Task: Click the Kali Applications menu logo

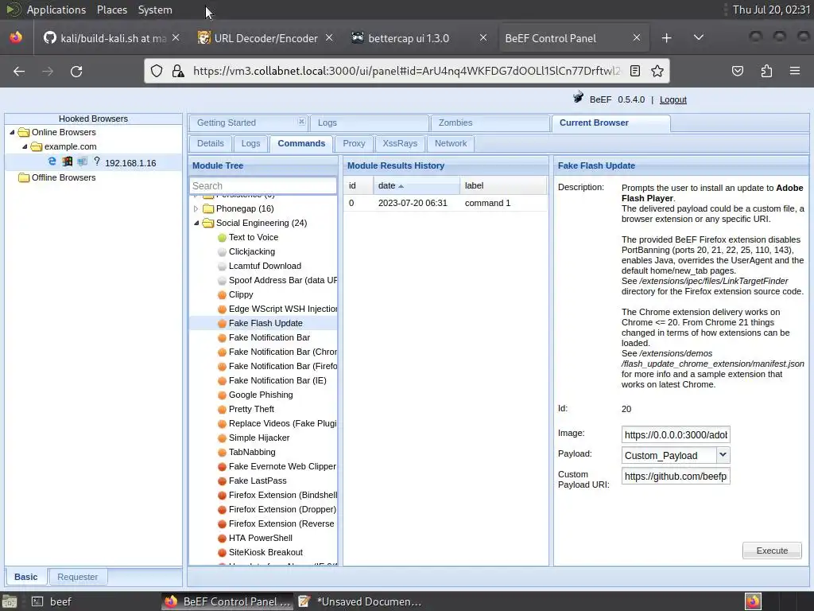Action: point(13,10)
